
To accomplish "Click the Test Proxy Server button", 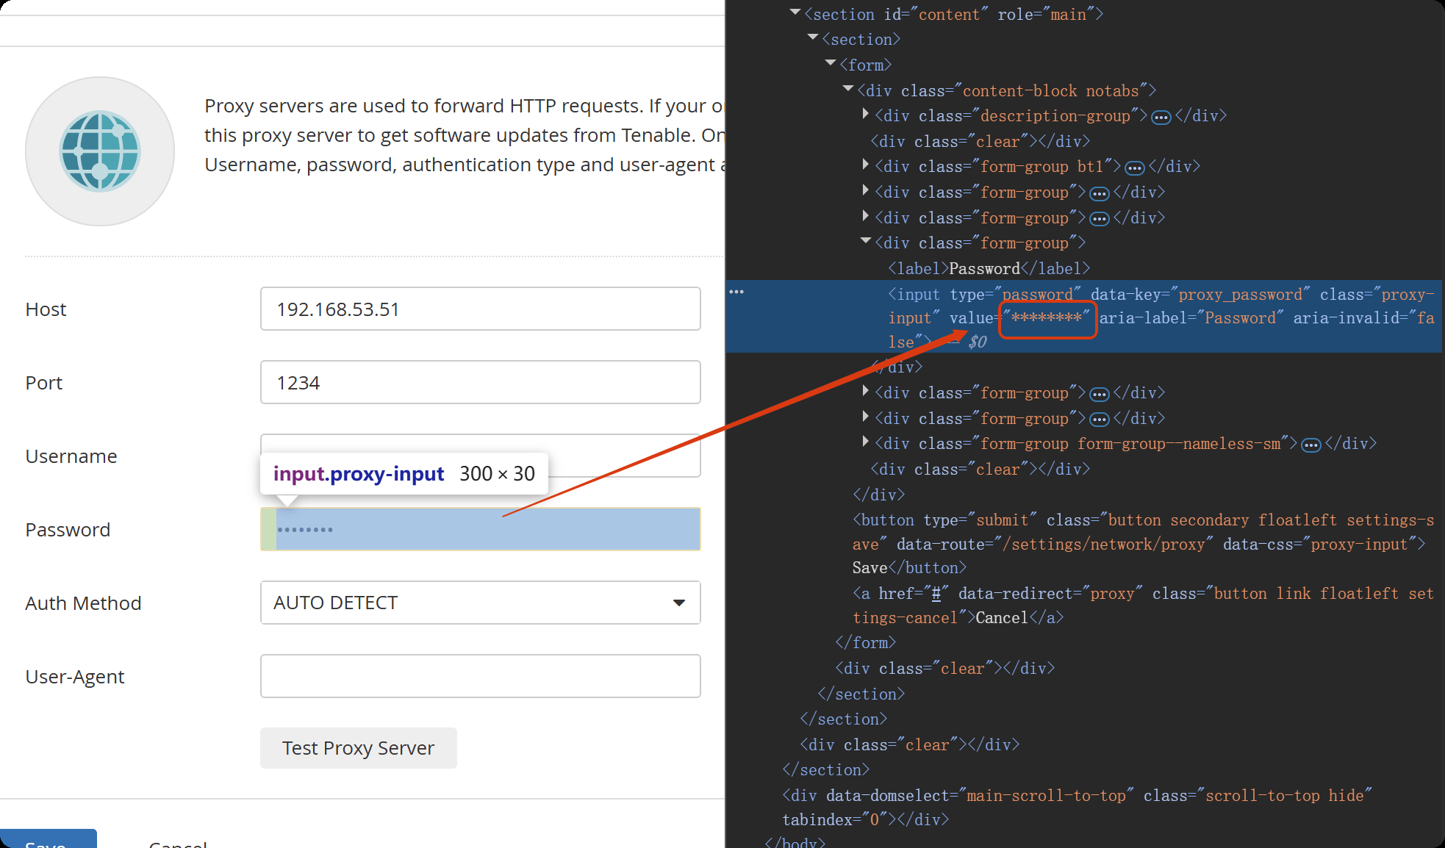I will point(358,748).
